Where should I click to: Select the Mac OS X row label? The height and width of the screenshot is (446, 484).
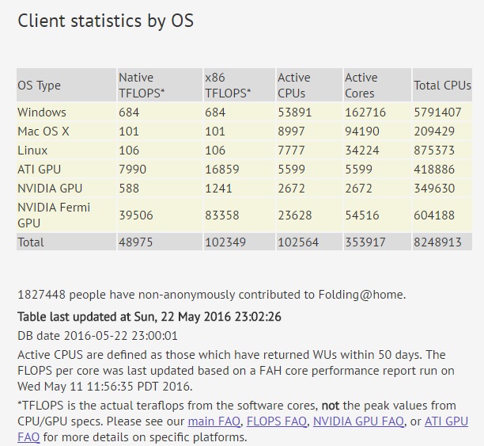click(x=43, y=132)
